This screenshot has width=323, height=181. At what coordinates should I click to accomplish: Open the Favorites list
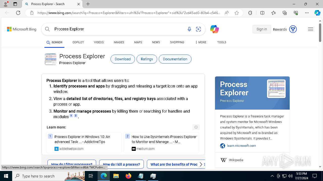point(274,13)
